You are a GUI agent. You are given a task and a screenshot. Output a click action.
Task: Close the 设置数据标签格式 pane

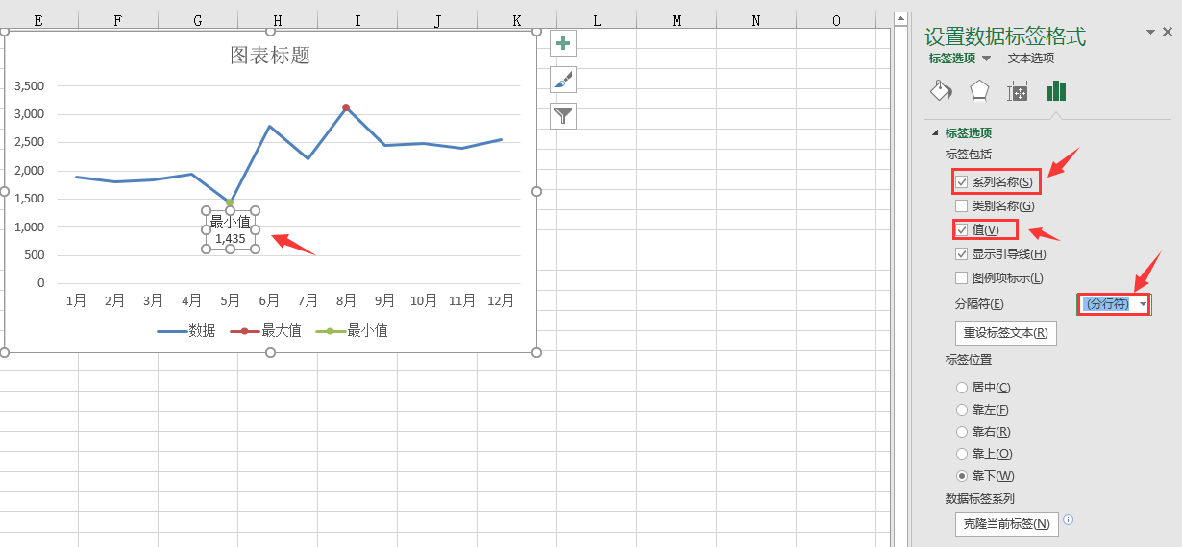[1168, 32]
